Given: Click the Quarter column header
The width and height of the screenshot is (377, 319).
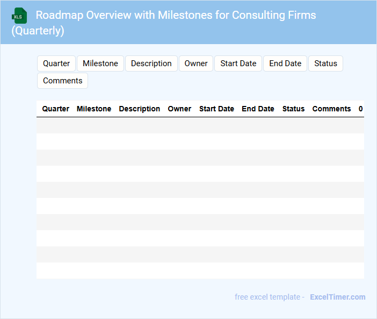Looking at the screenshot, I should tap(55, 109).
